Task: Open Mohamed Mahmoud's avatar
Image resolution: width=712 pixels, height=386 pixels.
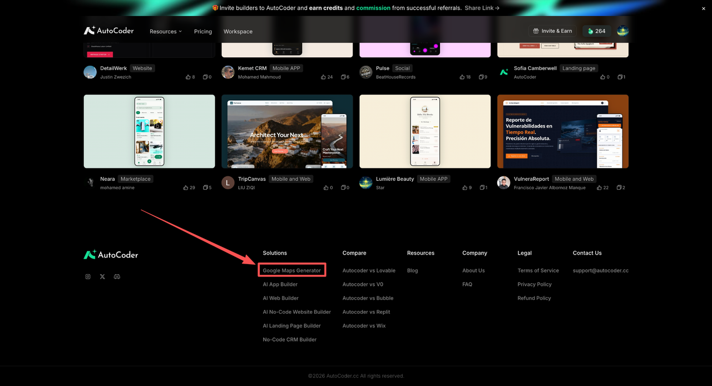Action: 228,72
